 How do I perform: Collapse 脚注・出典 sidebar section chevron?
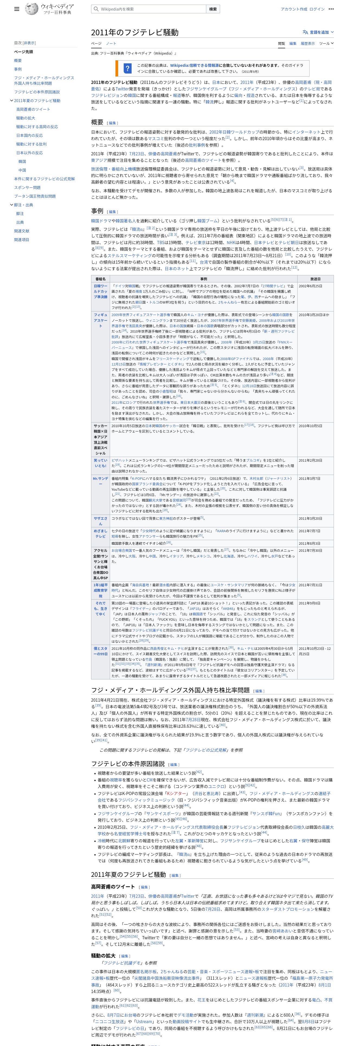(x=11, y=205)
